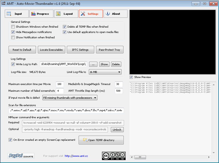The height and width of the screenshot is (163, 219).
Task: Switch to the Input tab
Action: 17,14
